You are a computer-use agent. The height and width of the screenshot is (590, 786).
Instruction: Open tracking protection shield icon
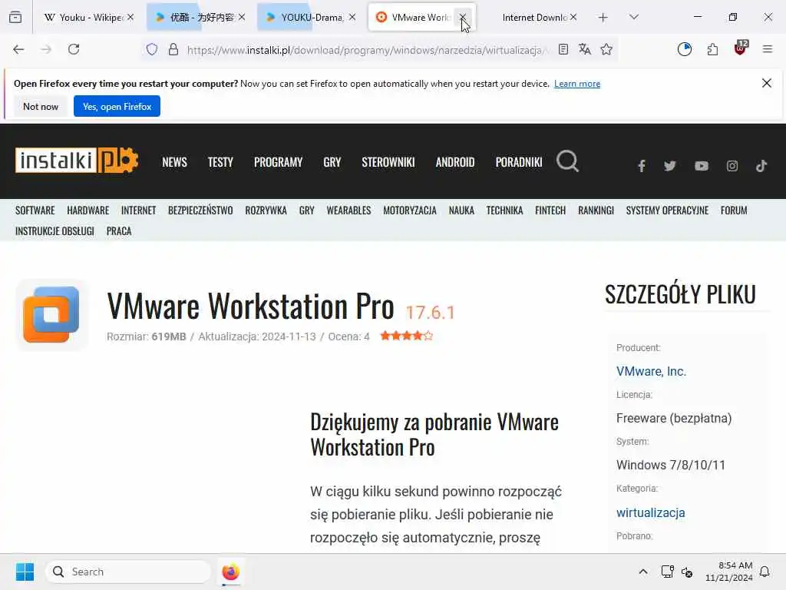[152, 49]
